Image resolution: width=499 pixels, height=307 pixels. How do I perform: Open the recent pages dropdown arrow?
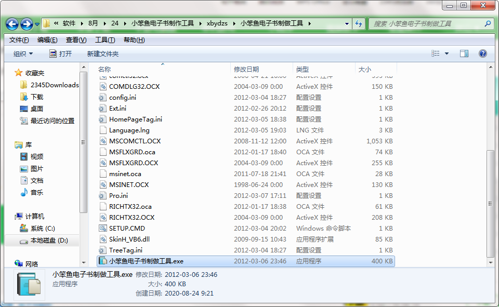tap(37, 24)
